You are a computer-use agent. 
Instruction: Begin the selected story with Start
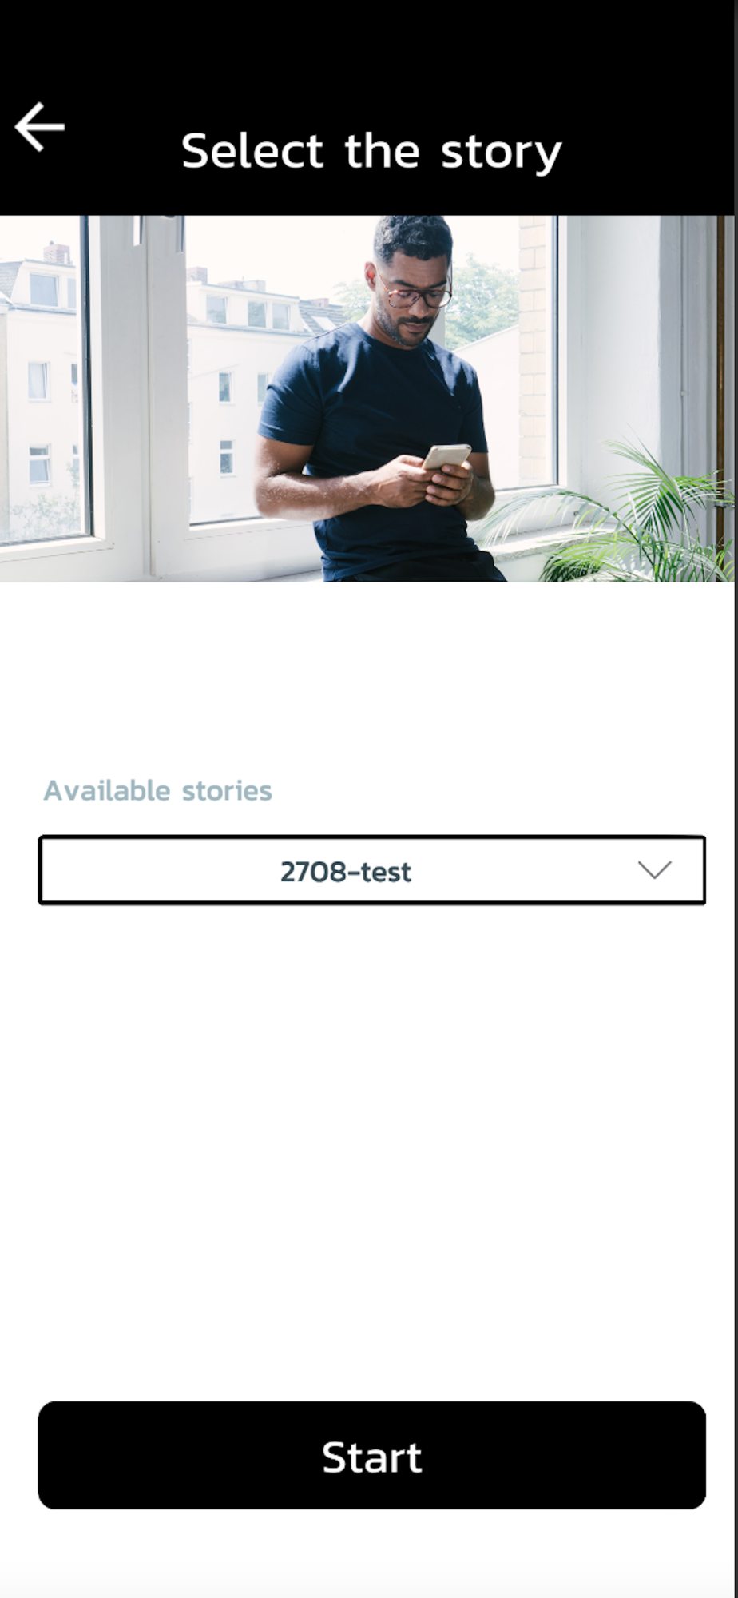(x=371, y=1455)
